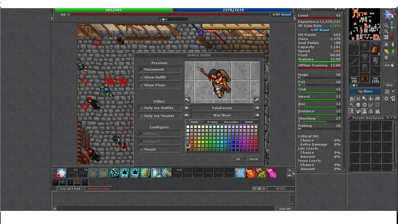Pick the white top-left color swatch
This screenshot has width=398, height=224.
(x=188, y=127)
